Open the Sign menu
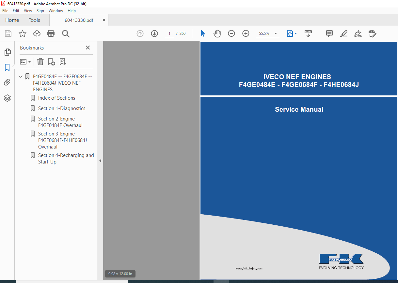The height and width of the screenshot is (283, 398). click(x=40, y=11)
